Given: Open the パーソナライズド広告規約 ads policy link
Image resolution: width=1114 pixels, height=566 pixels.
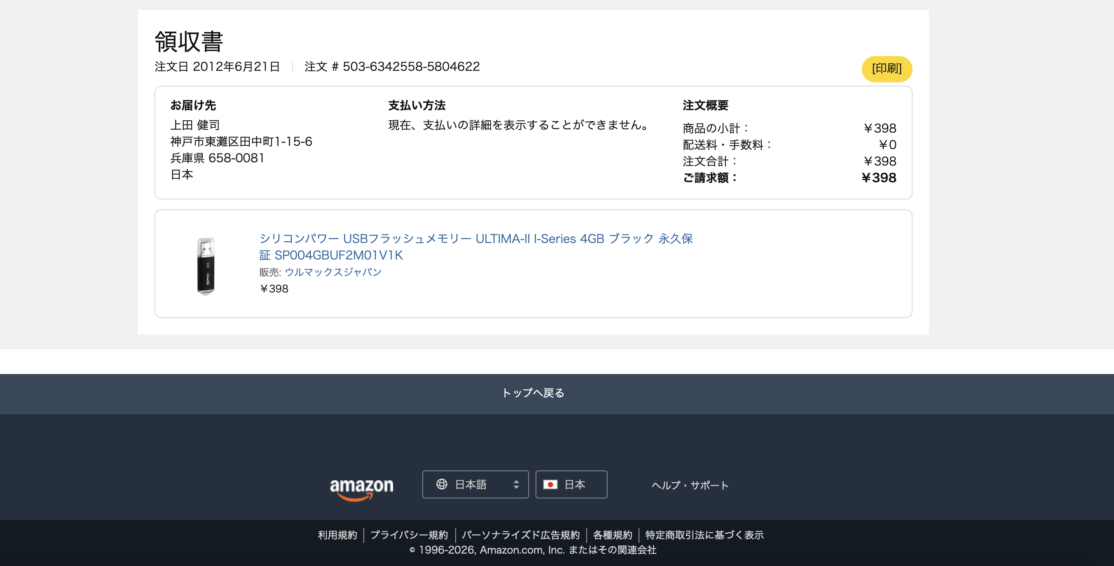Looking at the screenshot, I should coord(521,535).
